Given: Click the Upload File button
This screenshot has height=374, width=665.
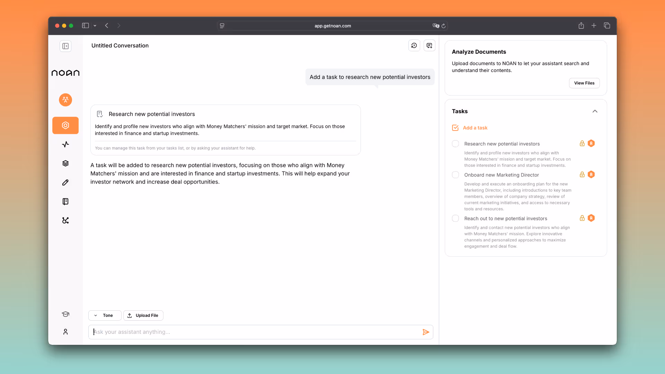Looking at the screenshot, I should coord(143,315).
